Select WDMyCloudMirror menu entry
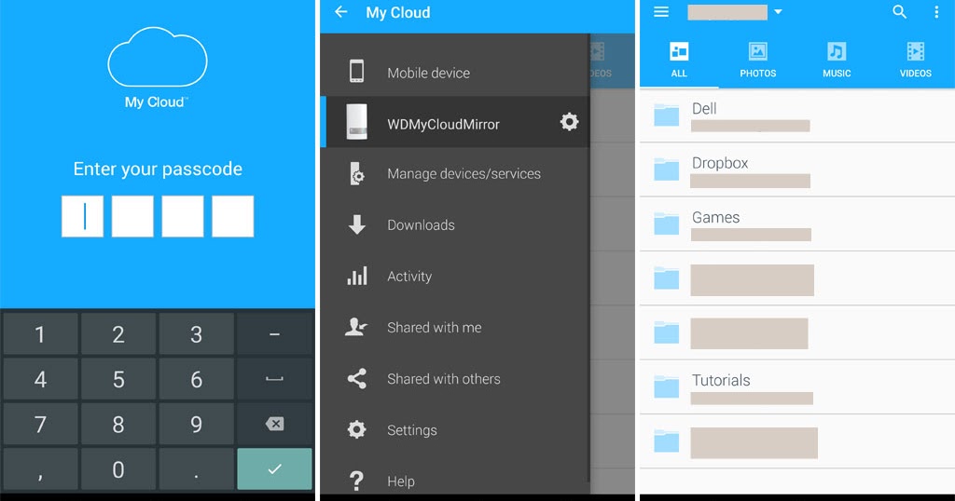The image size is (955, 501). pyautogui.click(x=454, y=122)
